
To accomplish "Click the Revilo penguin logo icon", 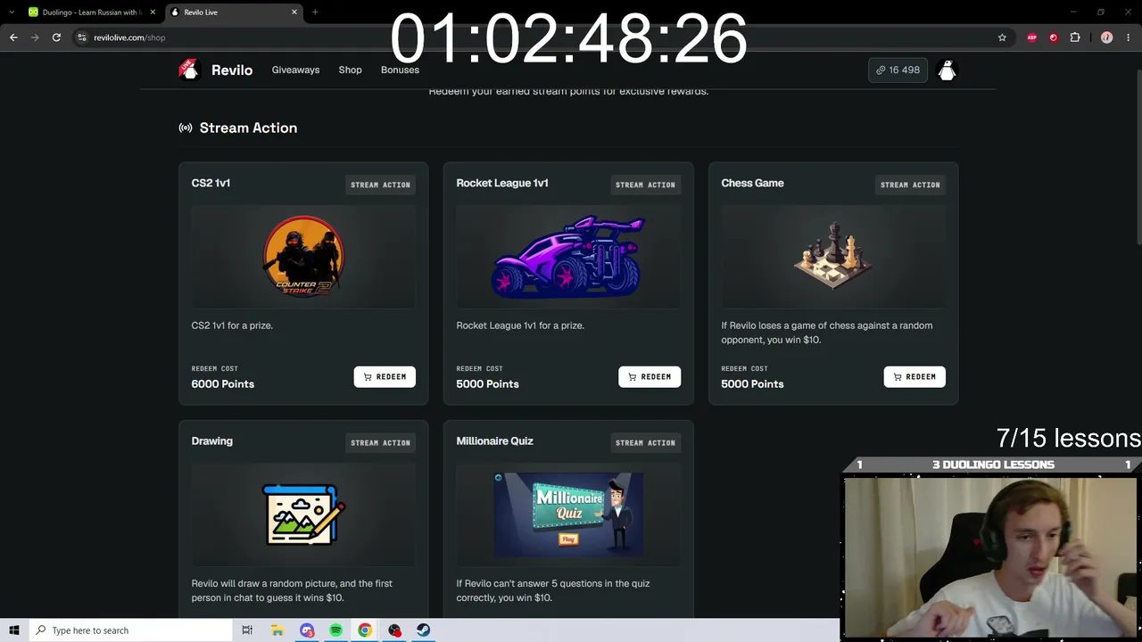I will click(x=189, y=70).
